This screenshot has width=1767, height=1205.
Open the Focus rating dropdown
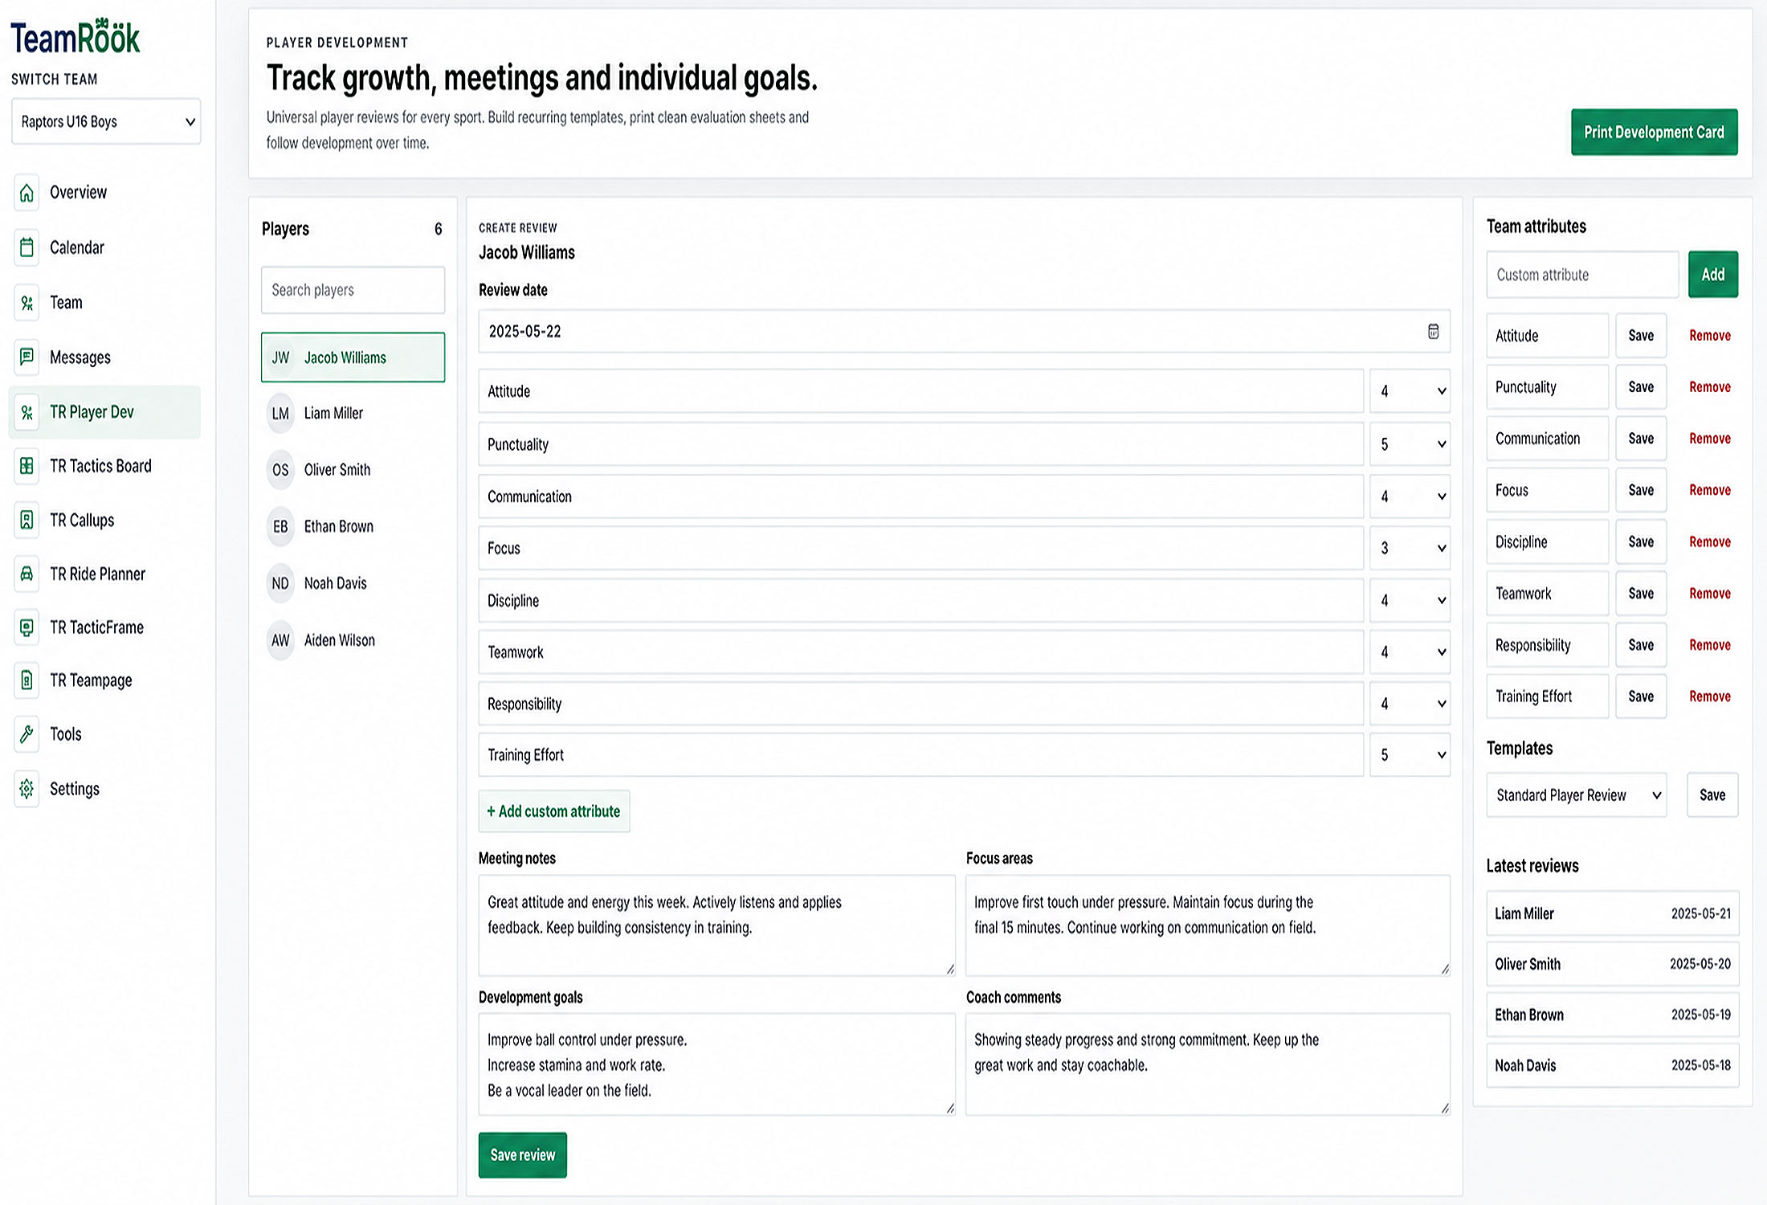1410,549
